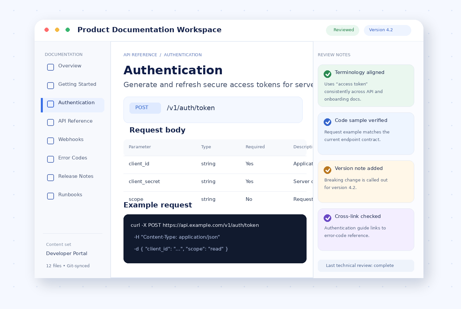Click the purple check icon beside Cross-link checked
Screen dimensions: 461x309
327,218
